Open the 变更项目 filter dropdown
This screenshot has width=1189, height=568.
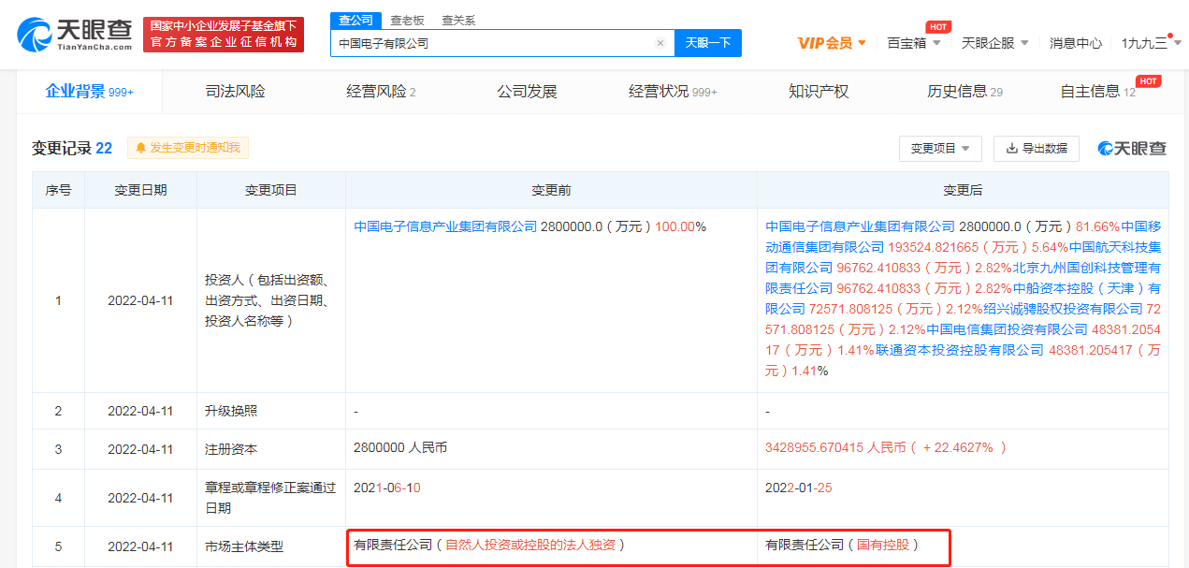940,149
